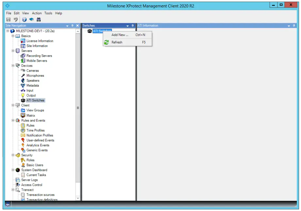Click the Output lightbulb icon

click(x=23, y=95)
